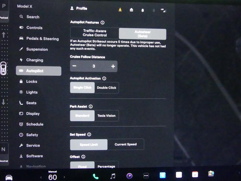Show info for Autopilot Features
Viewport: 241px width, 181px height.
[102, 23]
